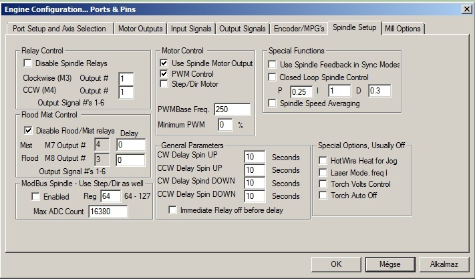Viewport: 475px width, 279px height.
Task: Check Closed Loop Spindle Control
Action: click(272, 77)
